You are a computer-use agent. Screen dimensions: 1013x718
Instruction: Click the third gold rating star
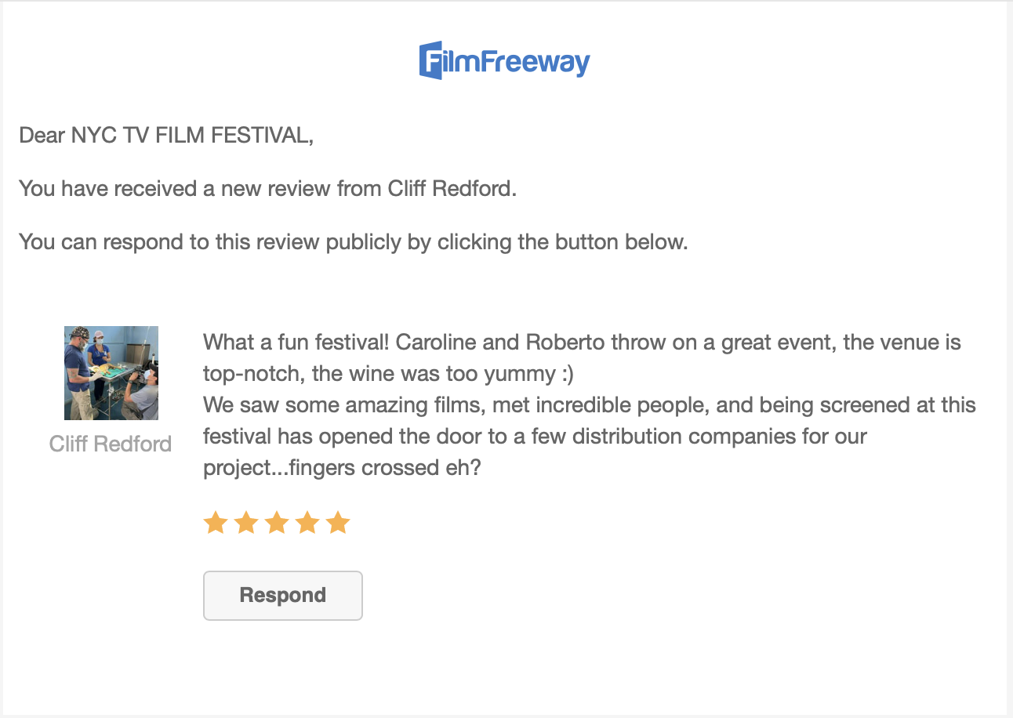[x=276, y=522]
